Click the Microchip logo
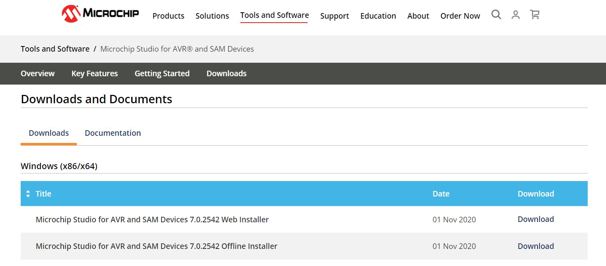606x266 pixels. pos(100,13)
